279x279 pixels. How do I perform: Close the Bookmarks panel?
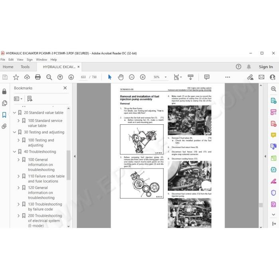point(65,88)
